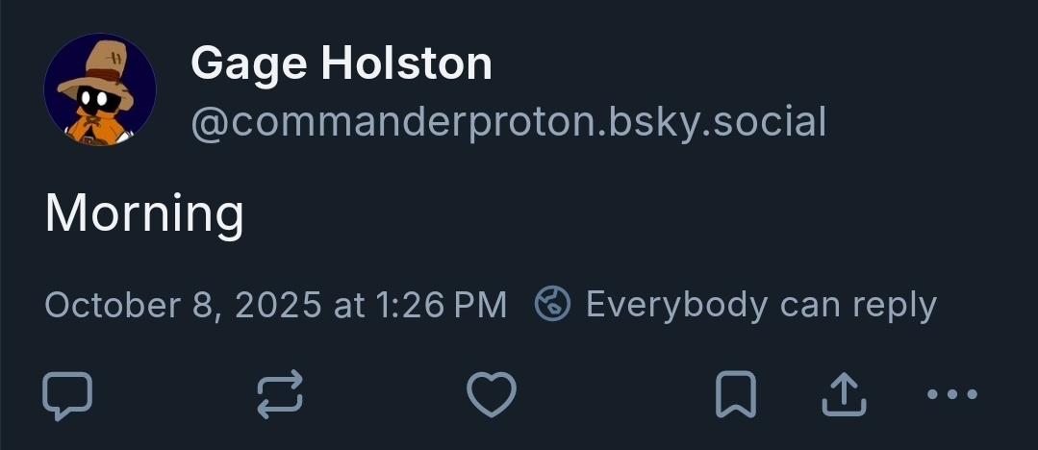Screen dimensions: 1038x450
Task: Click the "Everybody can reply" label
Action: coord(760,305)
